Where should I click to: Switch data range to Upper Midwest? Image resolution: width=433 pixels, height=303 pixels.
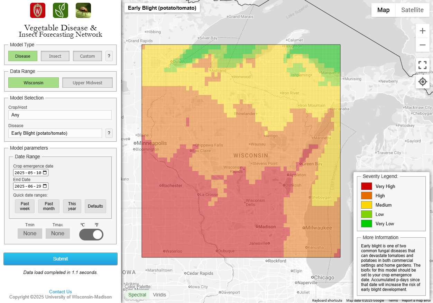87,83
